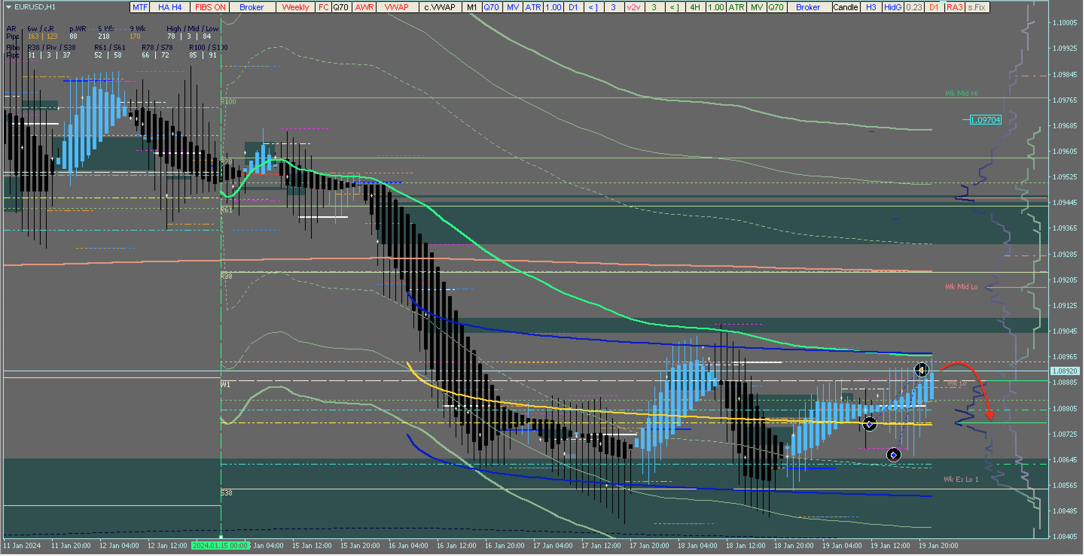
Task: Click the highlighted 2024.01.15 00:00 date marker
Action: [x=220, y=545]
